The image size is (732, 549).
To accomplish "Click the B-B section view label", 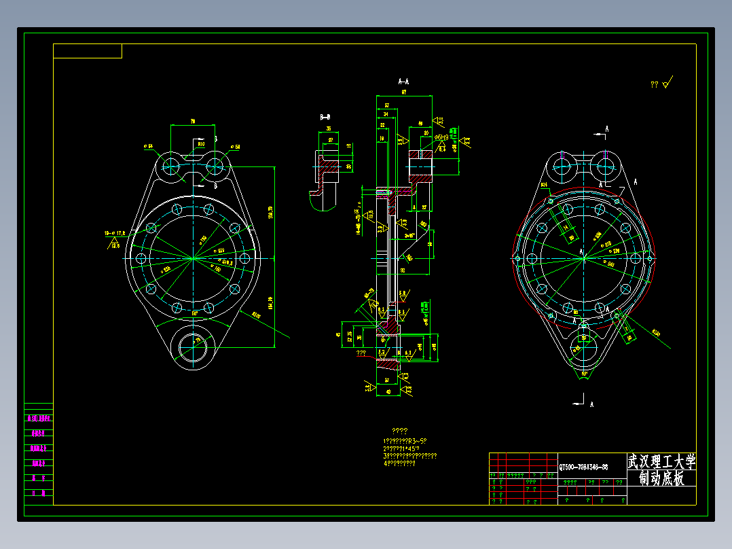I will pos(325,118).
